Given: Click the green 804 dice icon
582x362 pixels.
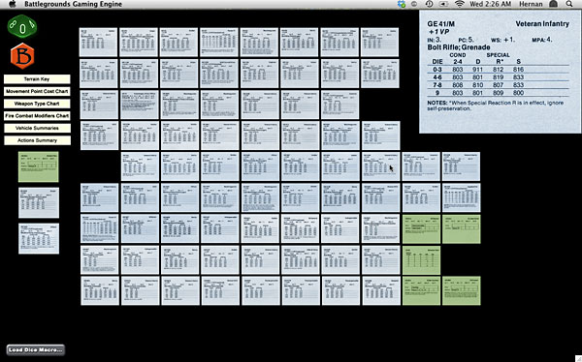Looking at the screenshot, I should coord(22,26).
